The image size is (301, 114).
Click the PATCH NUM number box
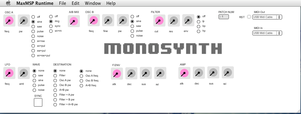[x=224, y=17]
